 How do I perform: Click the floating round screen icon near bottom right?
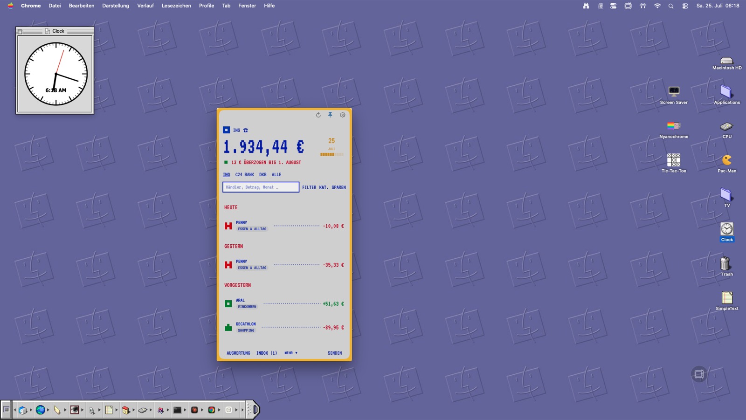pyautogui.click(x=699, y=374)
